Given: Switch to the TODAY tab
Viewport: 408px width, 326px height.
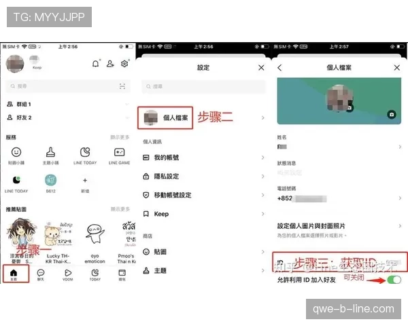Looking at the screenshot, I should click(95, 274).
